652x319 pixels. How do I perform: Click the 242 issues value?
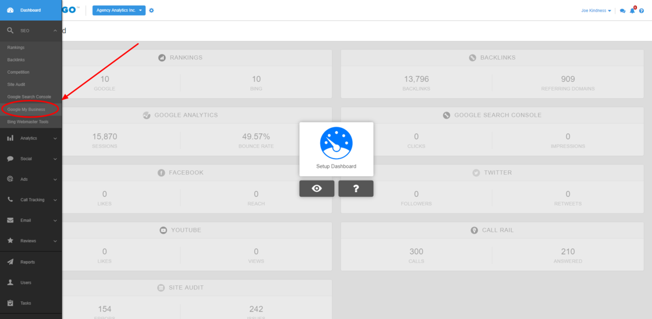[256, 309]
